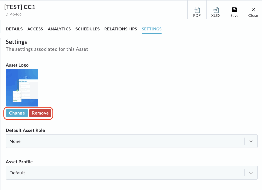262x190 pixels.
Task: Export the asset as PDF
Action: coord(197,12)
